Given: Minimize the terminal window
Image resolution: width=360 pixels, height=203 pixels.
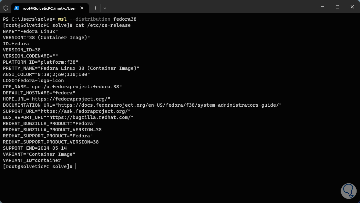Looking at the screenshot, I should pyautogui.click(x=322, y=7).
